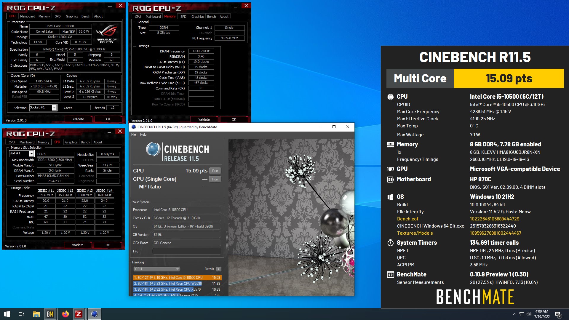Image resolution: width=569 pixels, height=320 pixels.
Task: Click the BenchMate code icon in result panel
Action: pos(390,275)
